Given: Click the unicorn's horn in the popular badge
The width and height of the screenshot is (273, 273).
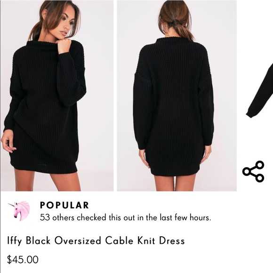Looking at the screenshot, I should (x=11, y=205).
